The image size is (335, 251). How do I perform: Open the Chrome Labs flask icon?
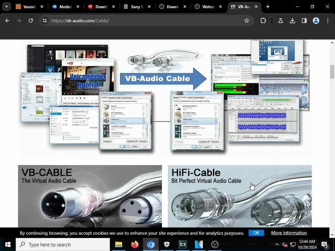click(x=280, y=21)
